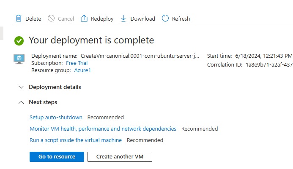Open Monitor VM health and performance link
Image resolution: width=293 pixels, height=169 pixels.
point(103,129)
